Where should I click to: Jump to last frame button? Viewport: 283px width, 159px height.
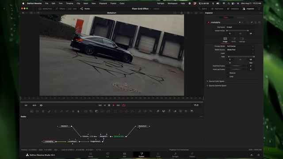[118, 105]
